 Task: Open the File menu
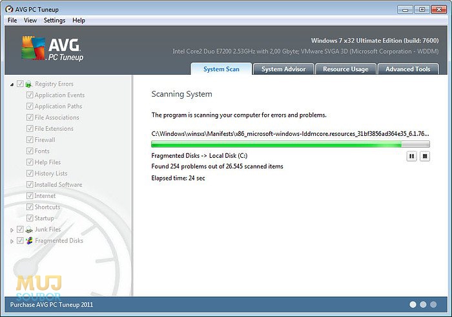tap(12, 21)
